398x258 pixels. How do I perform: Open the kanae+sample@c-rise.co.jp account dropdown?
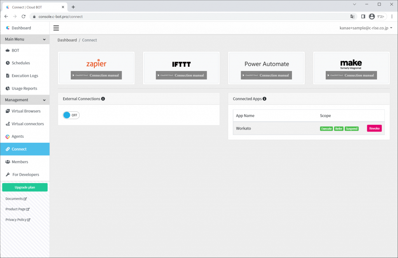point(366,28)
